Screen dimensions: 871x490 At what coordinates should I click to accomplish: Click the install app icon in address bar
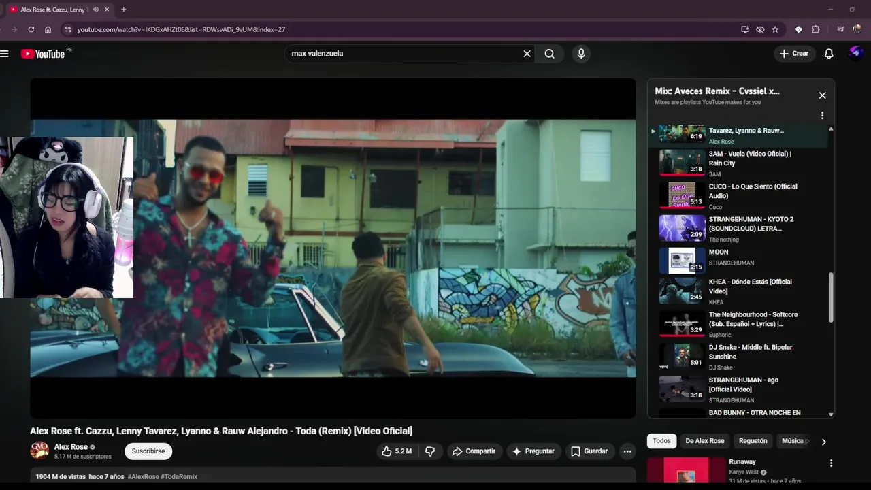coord(745,29)
